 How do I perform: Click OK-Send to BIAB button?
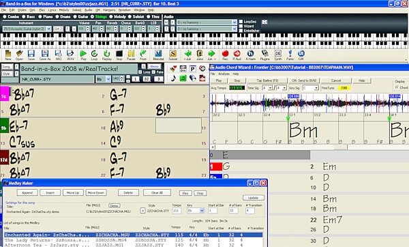point(304,81)
